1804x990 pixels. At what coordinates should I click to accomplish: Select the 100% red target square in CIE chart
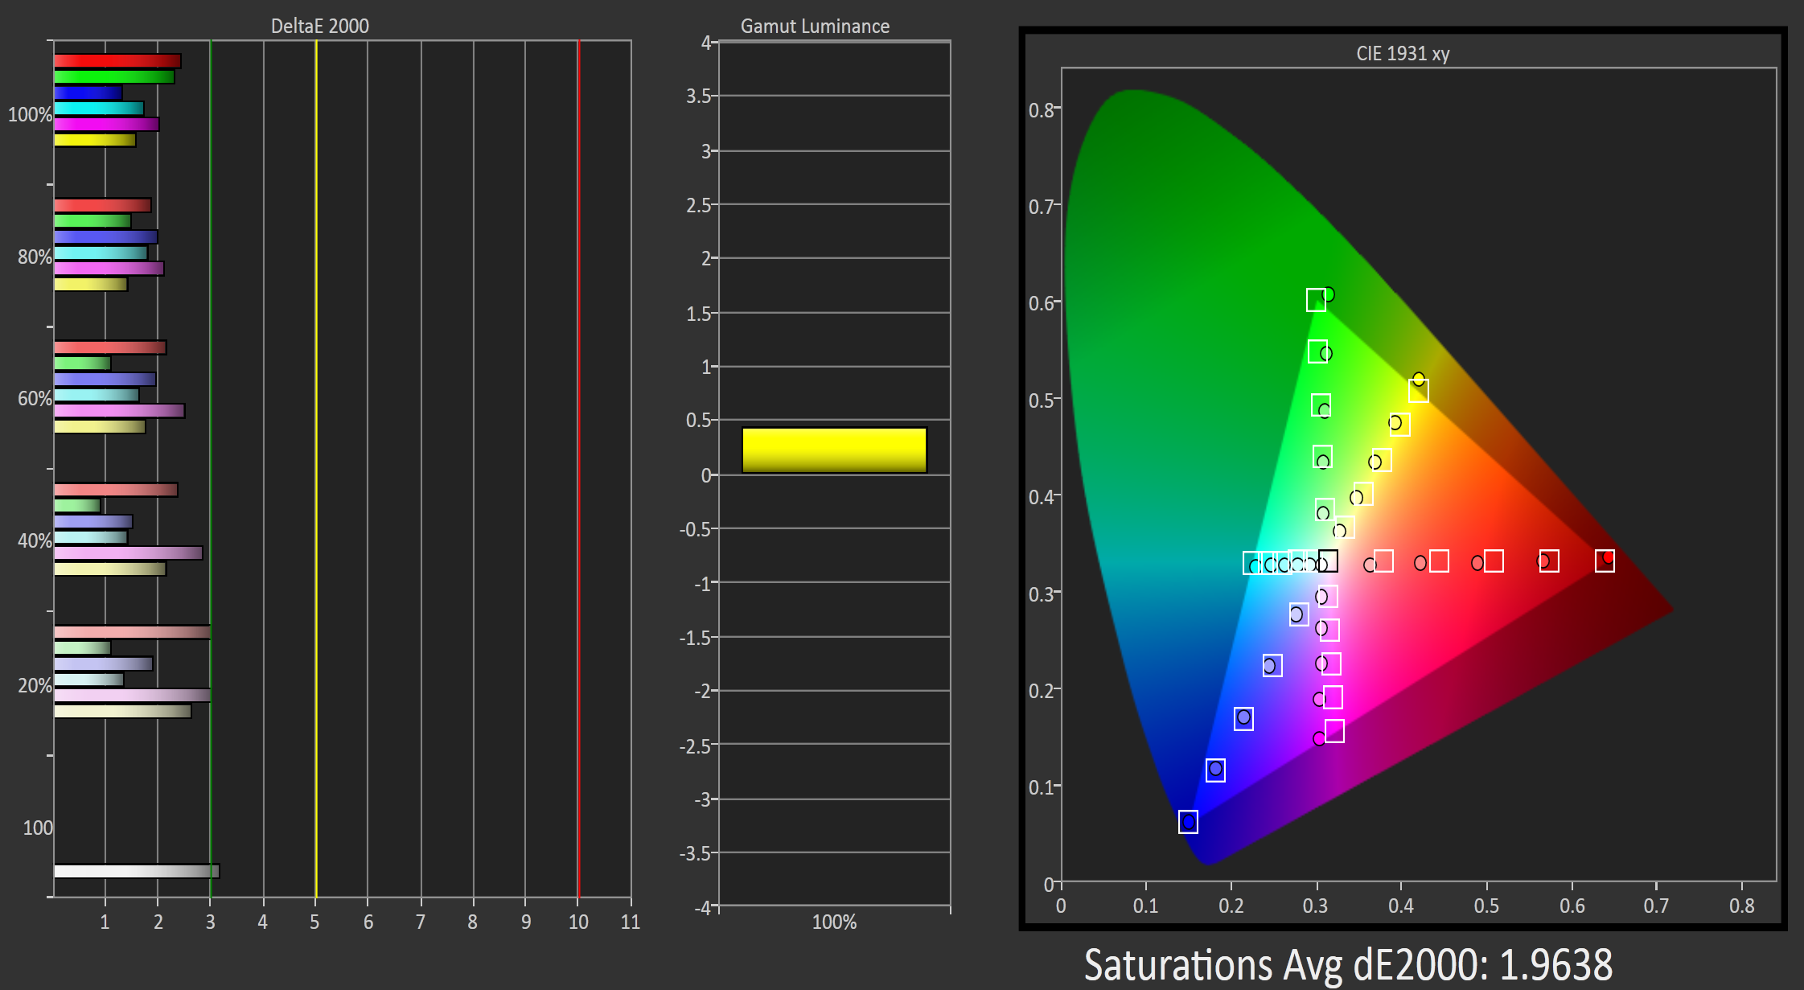tap(1605, 561)
